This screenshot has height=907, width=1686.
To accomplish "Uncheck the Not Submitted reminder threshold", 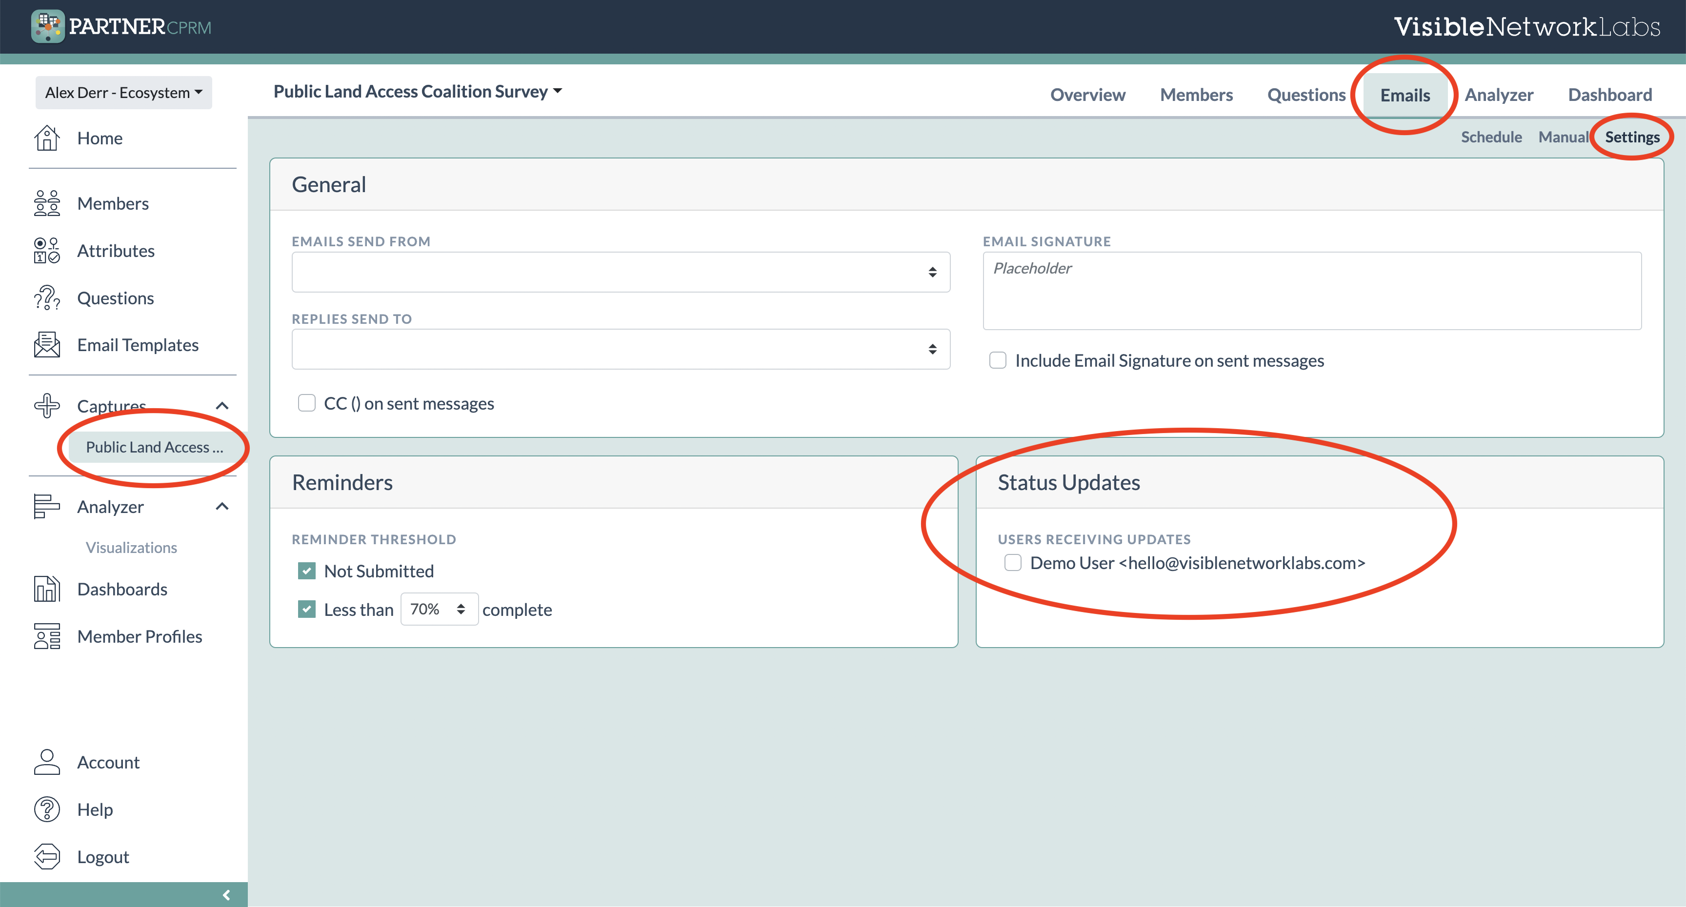I will (x=306, y=571).
